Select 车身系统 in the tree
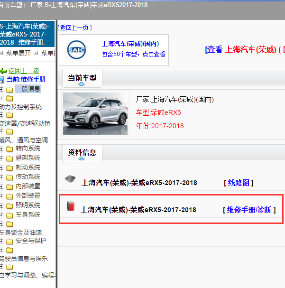Image resolution: width=285 pixels, height=288 pixels. [x=28, y=215]
